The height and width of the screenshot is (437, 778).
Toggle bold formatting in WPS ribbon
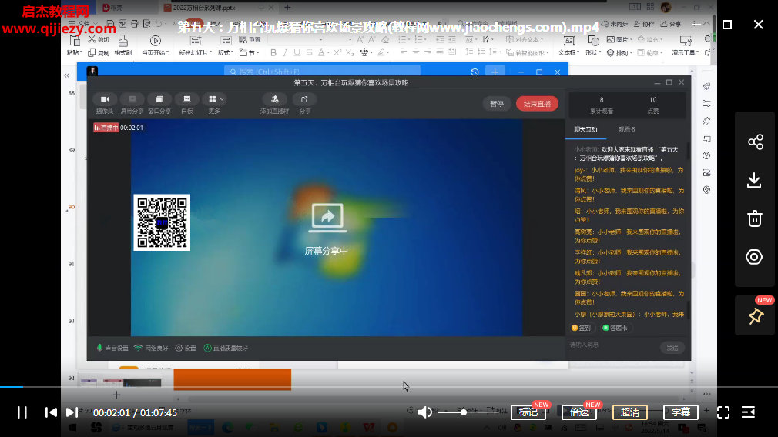(273, 52)
